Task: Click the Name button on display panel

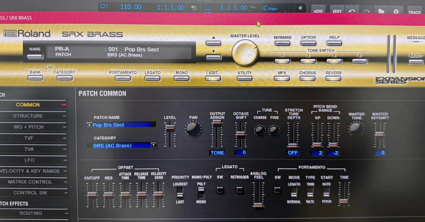Action: (x=35, y=56)
